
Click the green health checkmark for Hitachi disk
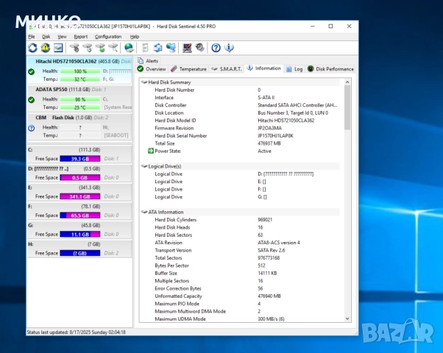coord(31,71)
